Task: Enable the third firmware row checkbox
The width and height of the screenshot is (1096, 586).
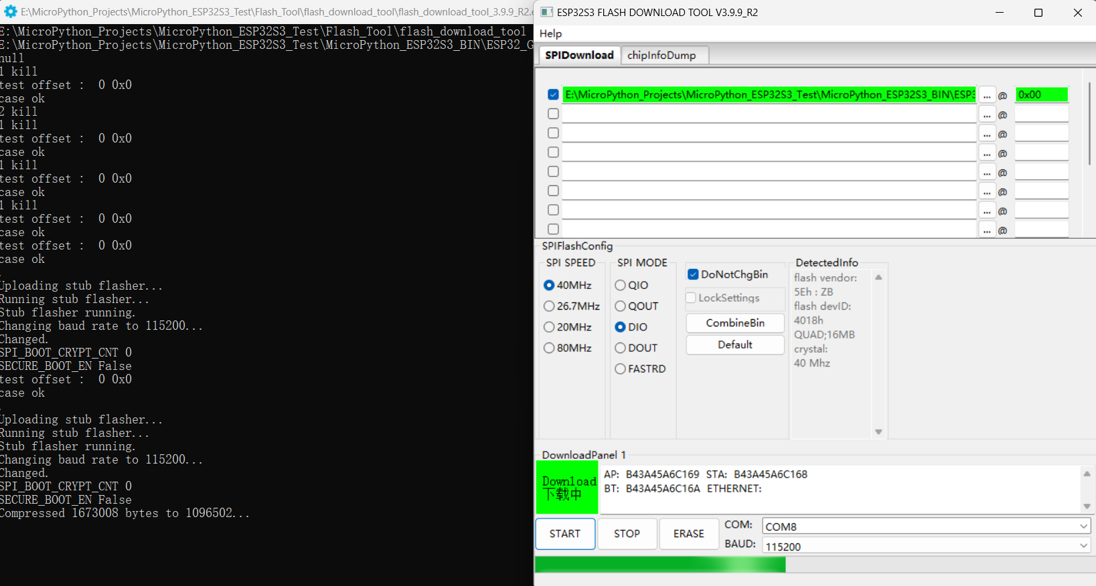Action: [x=553, y=133]
